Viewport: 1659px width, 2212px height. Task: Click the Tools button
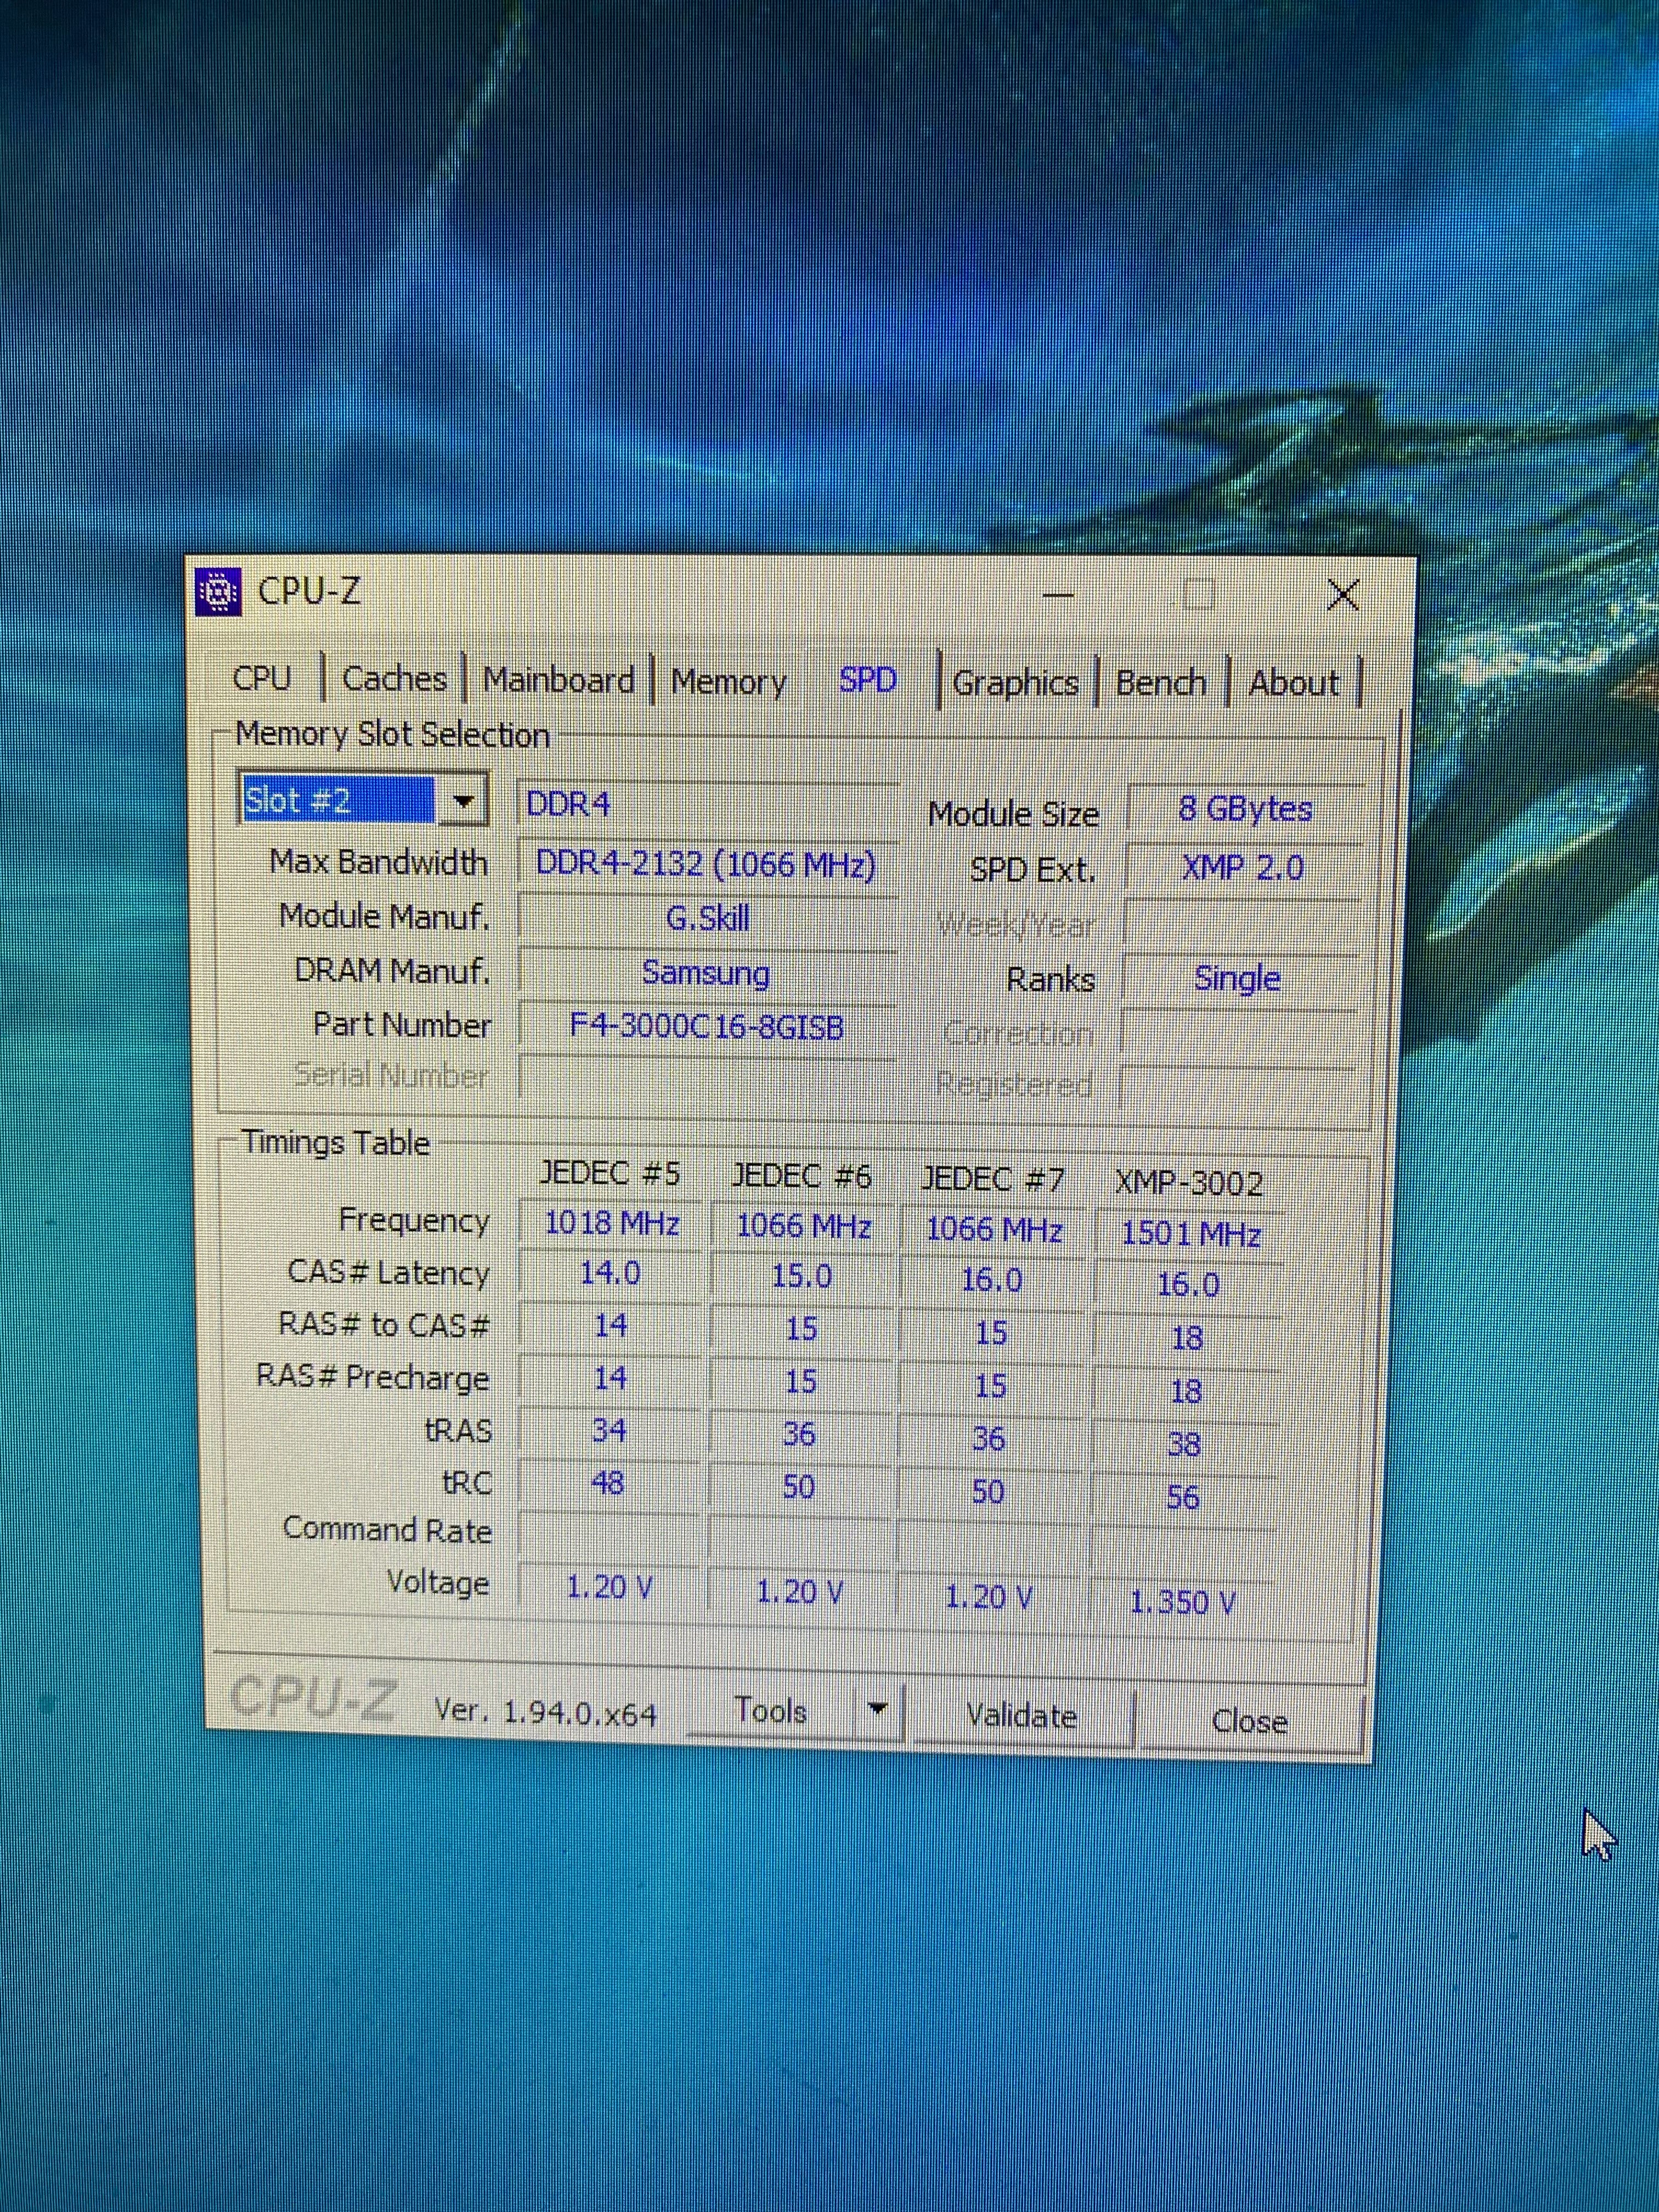click(x=770, y=1710)
